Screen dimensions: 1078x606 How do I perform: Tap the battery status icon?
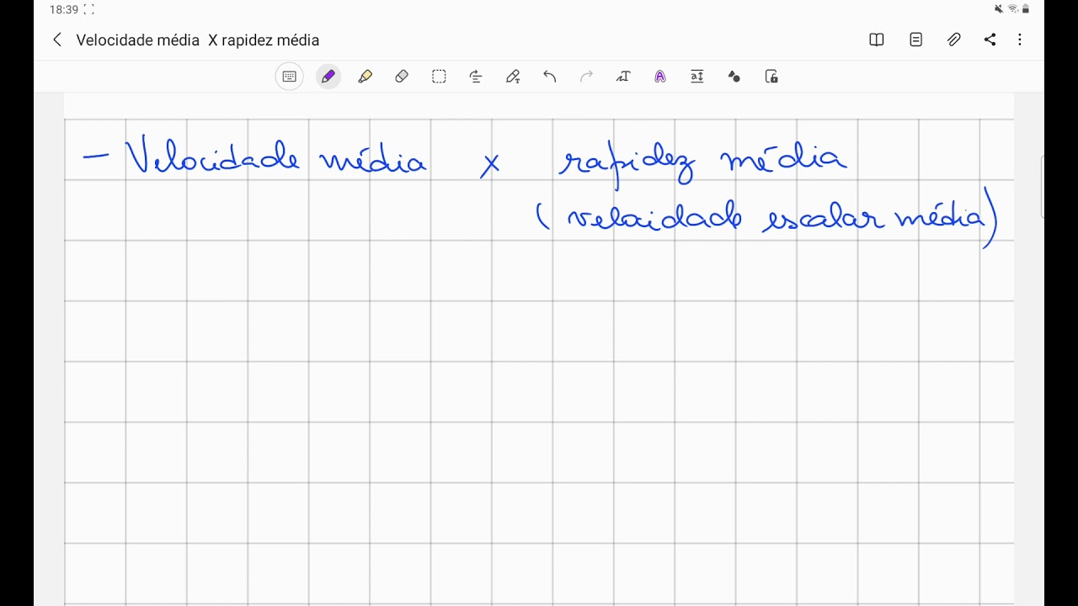coord(1026,9)
